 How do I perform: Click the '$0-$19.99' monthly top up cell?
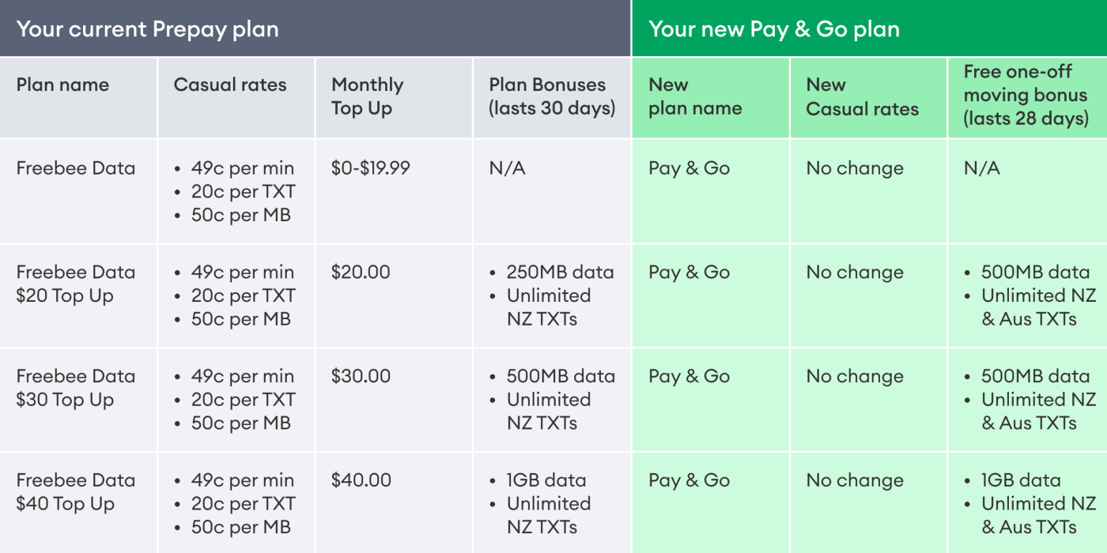[371, 168]
